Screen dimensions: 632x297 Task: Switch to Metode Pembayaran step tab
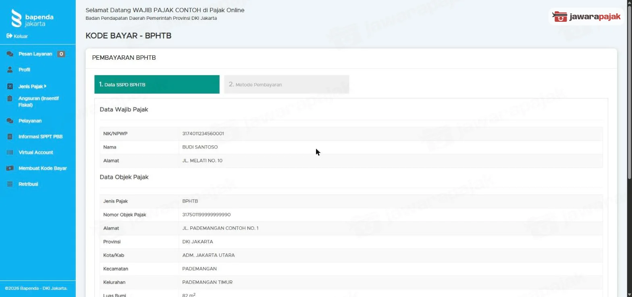[x=287, y=84]
